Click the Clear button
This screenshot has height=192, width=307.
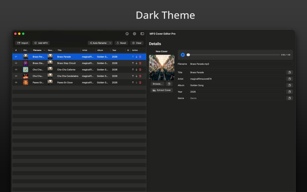click(x=137, y=43)
